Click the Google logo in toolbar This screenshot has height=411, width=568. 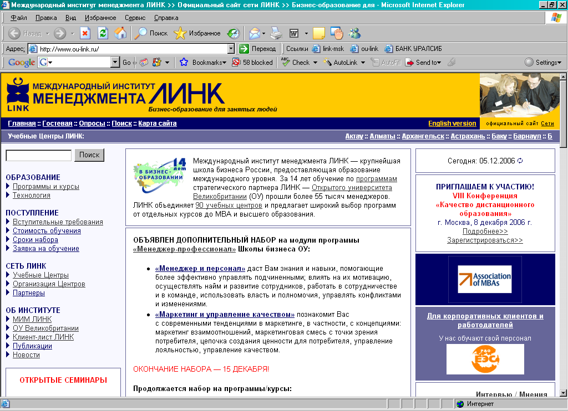point(22,62)
